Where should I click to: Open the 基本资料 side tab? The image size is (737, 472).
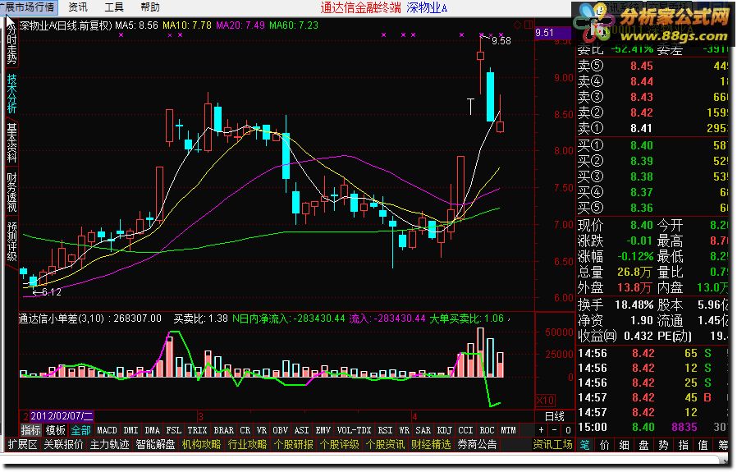(x=11, y=143)
